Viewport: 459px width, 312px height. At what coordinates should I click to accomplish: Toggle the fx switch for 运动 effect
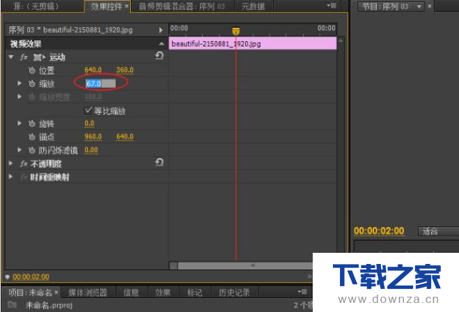[24, 57]
